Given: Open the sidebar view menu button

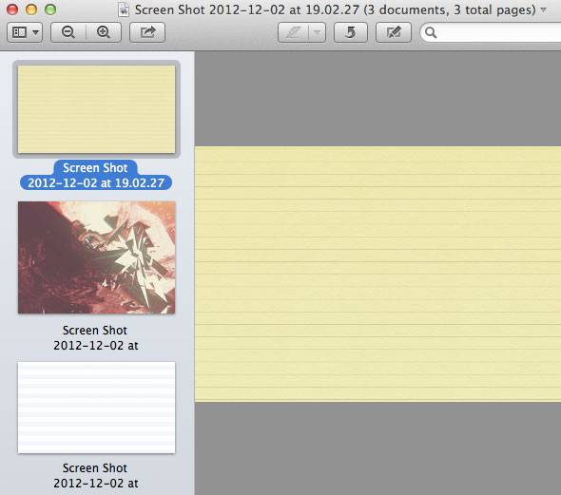Looking at the screenshot, I should click(x=25, y=32).
